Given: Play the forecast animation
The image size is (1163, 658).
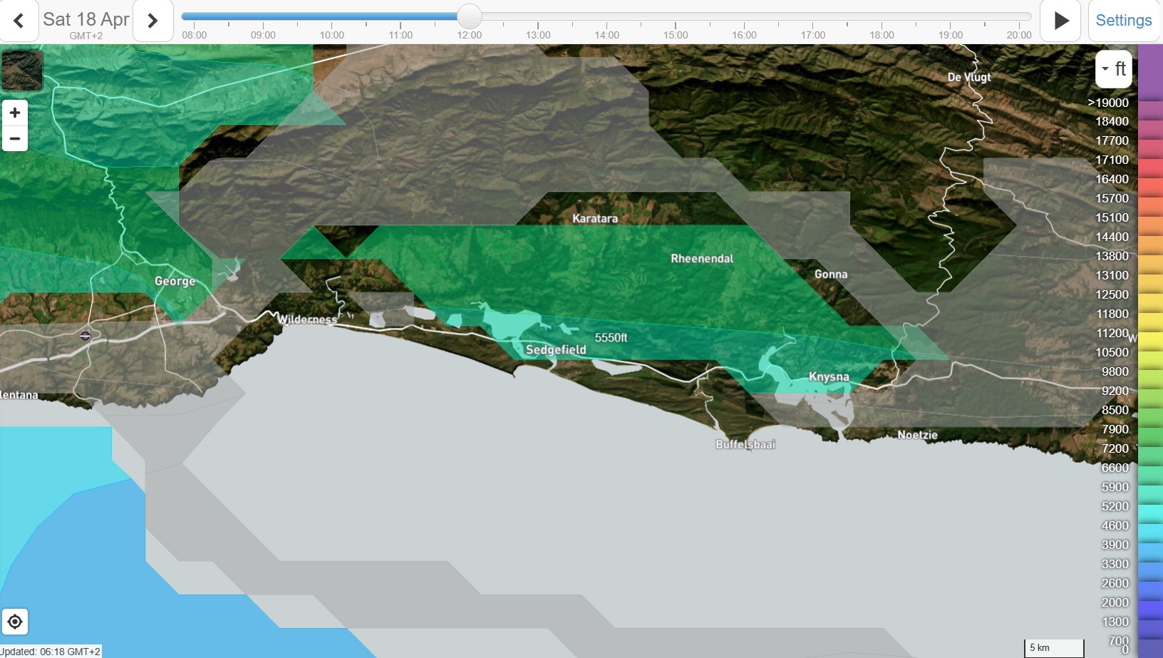Looking at the screenshot, I should [1060, 21].
